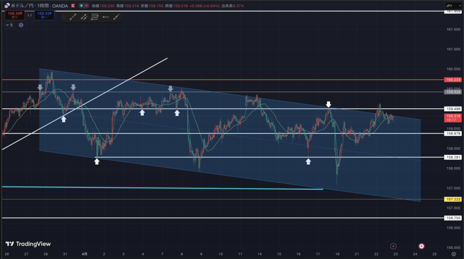Select the trend line drawing tool
464x259 pixels.
(72, 17)
